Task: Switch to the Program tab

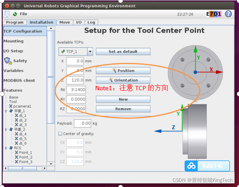Action: (x=15, y=23)
